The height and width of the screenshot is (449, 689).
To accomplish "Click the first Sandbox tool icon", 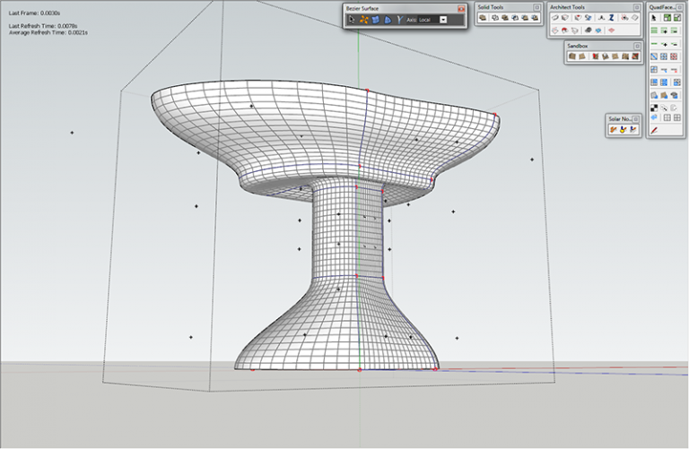I will 572,56.
